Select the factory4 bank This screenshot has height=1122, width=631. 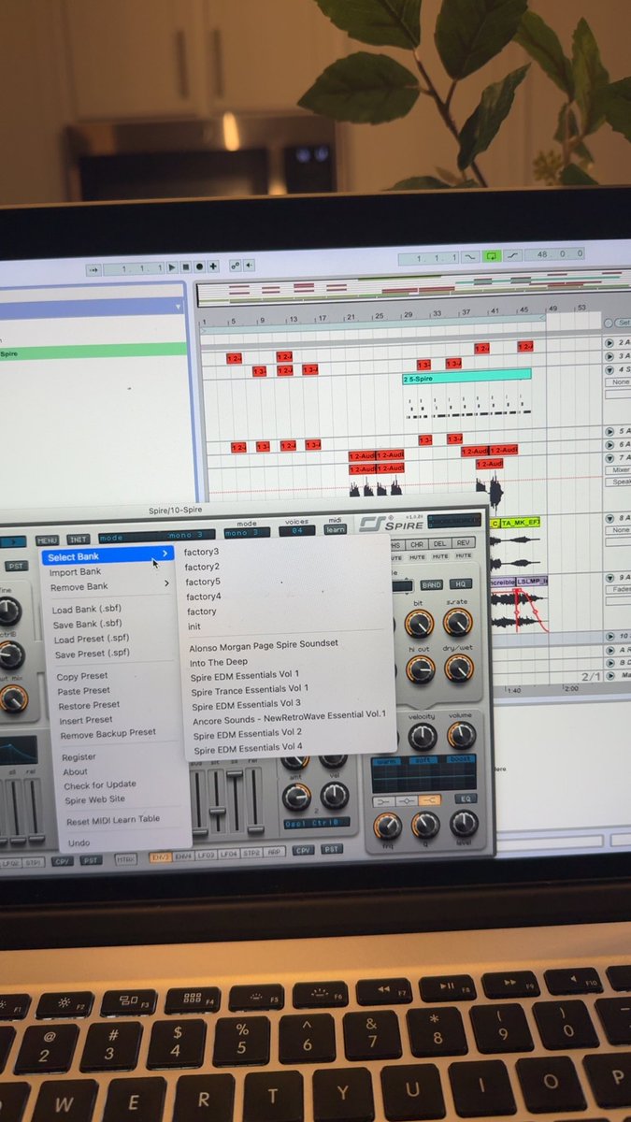click(x=204, y=597)
